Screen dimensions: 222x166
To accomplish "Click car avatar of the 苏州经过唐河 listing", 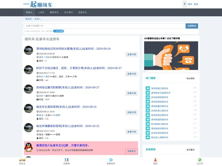I will point(28,89).
